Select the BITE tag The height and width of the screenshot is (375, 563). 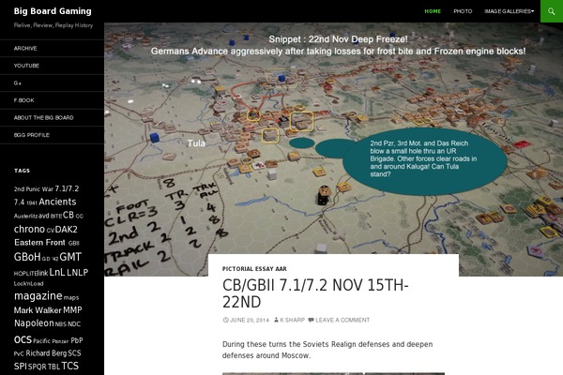(56, 216)
